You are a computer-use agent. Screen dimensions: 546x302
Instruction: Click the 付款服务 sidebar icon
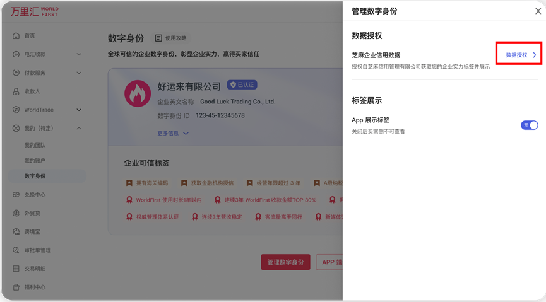(x=16, y=73)
